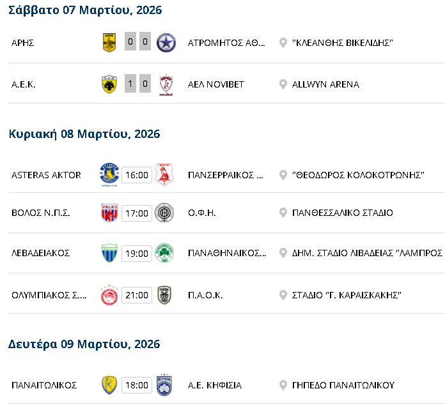Click the location pin beside ALLWYN ARENA
Image resolution: width=445 pixels, height=405 pixels.
click(283, 84)
